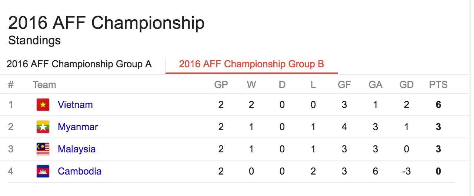Select the 2016 AFF Championship Group B tab

click(251, 64)
